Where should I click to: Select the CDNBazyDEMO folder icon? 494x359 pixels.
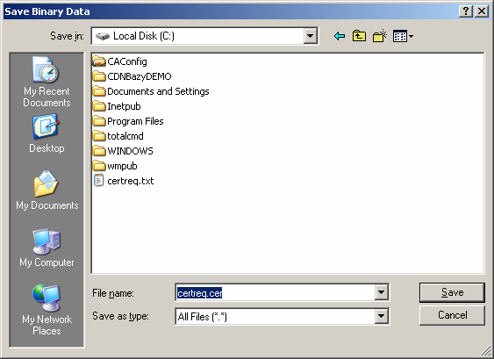(98, 76)
